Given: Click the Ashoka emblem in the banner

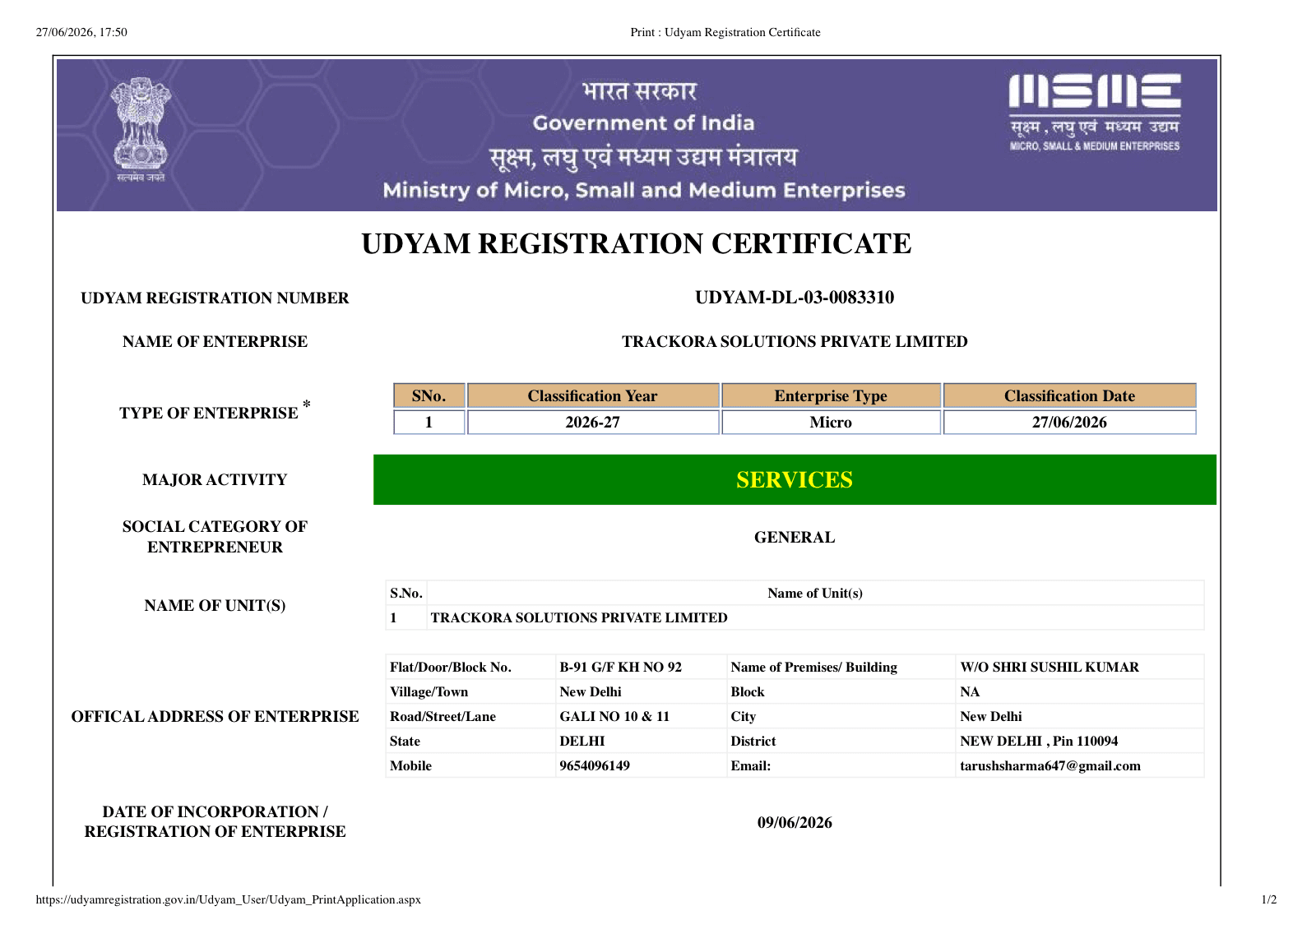Looking at the screenshot, I should 141,129.
